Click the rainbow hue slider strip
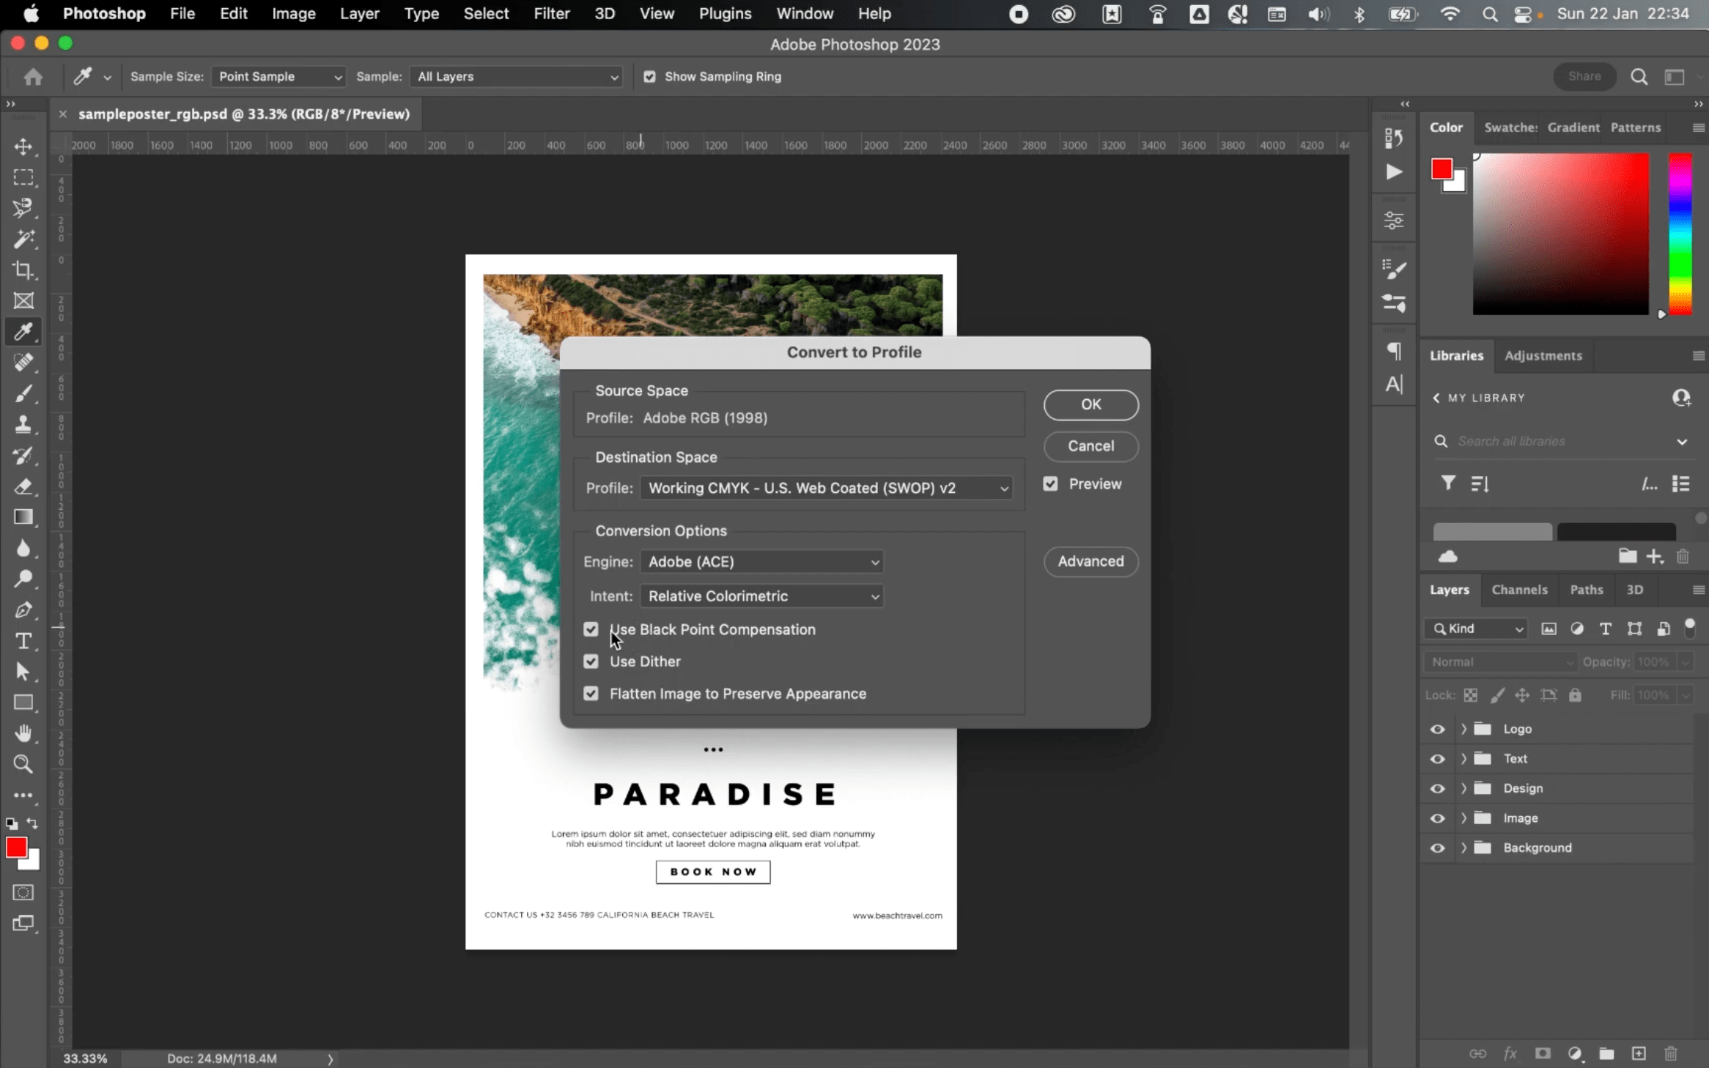 point(1680,234)
